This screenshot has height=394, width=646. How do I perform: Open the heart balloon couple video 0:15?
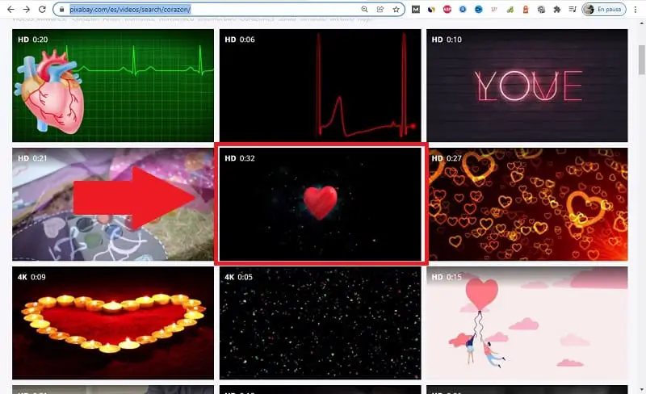click(527, 323)
